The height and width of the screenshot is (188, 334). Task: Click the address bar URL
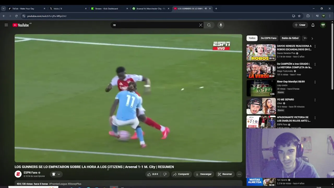[47, 16]
